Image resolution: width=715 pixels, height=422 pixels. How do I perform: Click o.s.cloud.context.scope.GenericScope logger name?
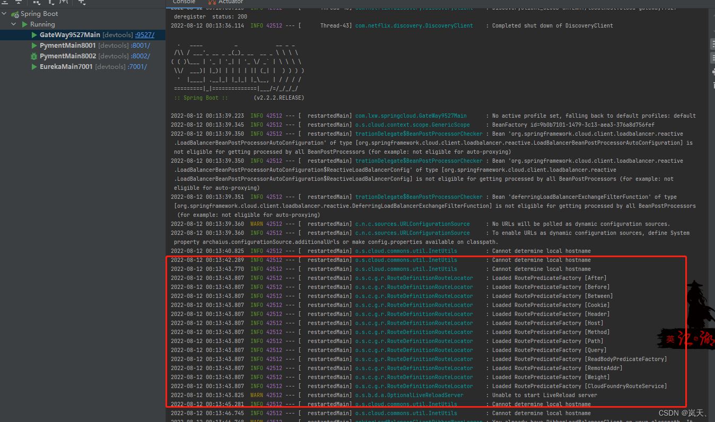pos(413,125)
